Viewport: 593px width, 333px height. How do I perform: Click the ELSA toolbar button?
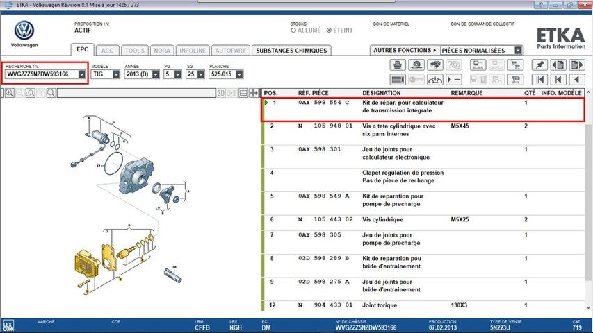click(478, 65)
